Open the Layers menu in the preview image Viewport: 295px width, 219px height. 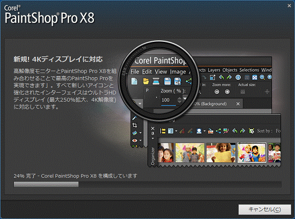tap(214, 70)
